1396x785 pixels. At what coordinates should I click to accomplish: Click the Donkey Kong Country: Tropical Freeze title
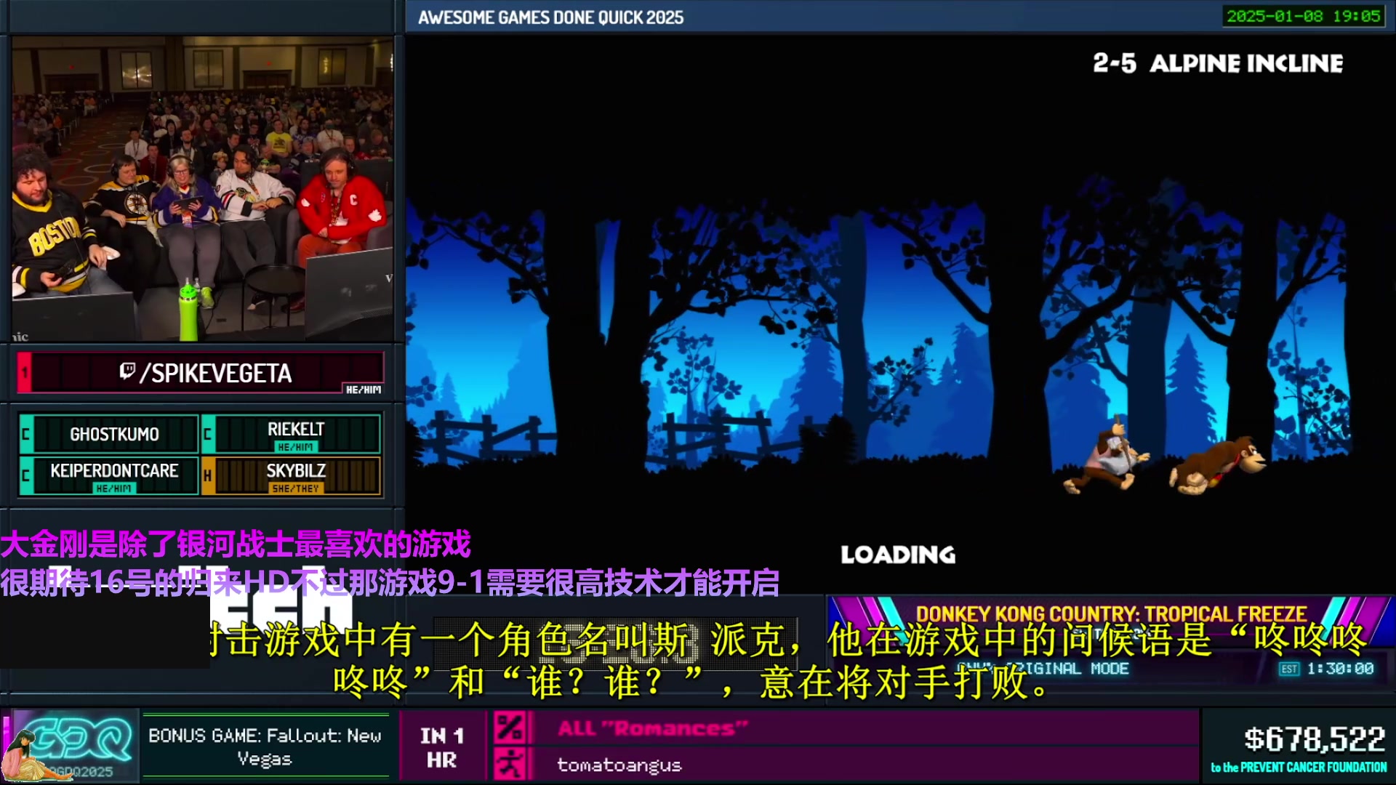1111,614
